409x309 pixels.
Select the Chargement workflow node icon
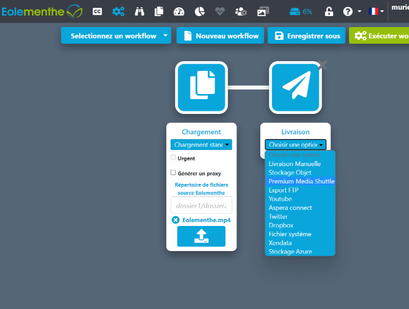[x=202, y=88]
